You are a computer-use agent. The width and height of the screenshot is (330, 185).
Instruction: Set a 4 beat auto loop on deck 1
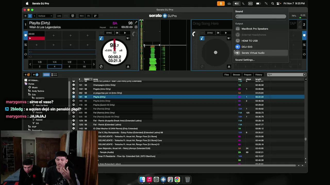pos(54,67)
